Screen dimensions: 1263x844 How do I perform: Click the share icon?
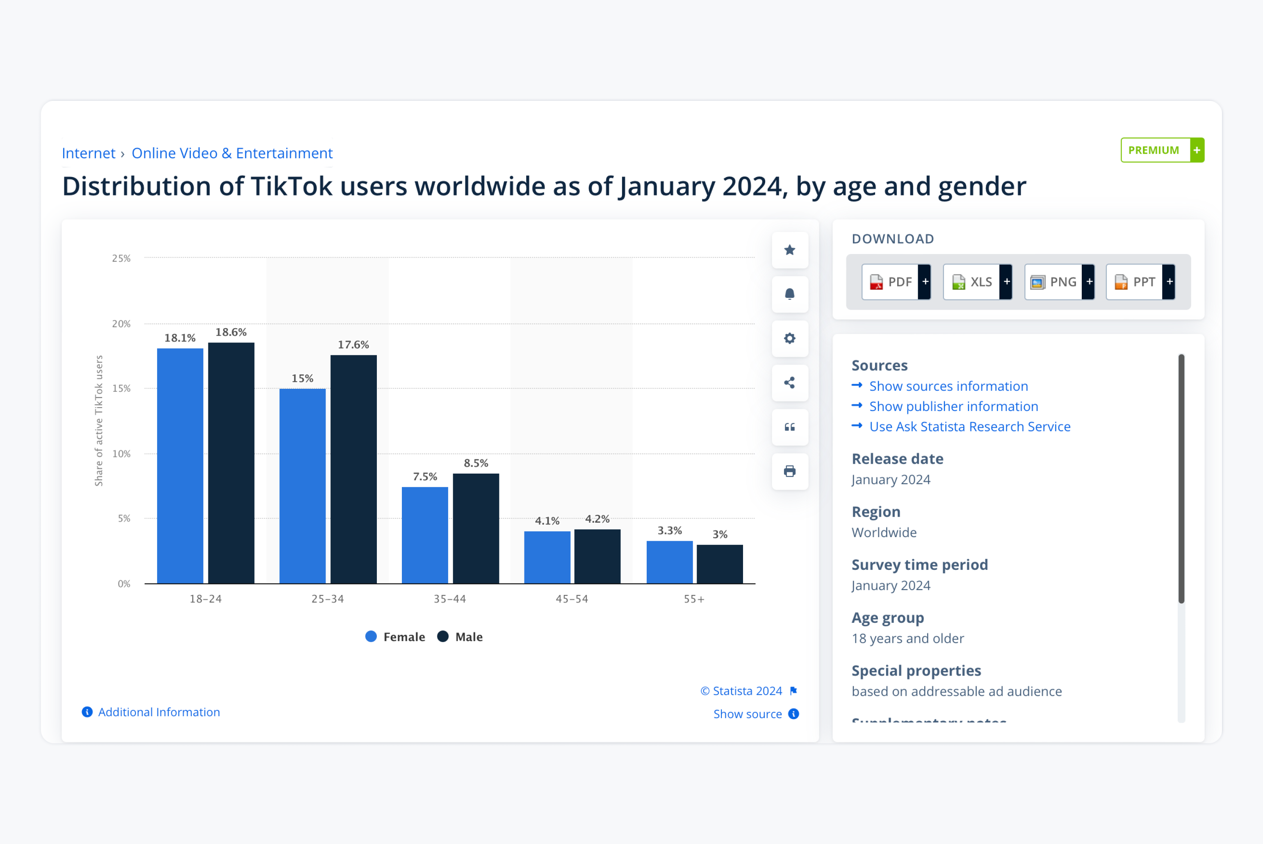(x=789, y=383)
